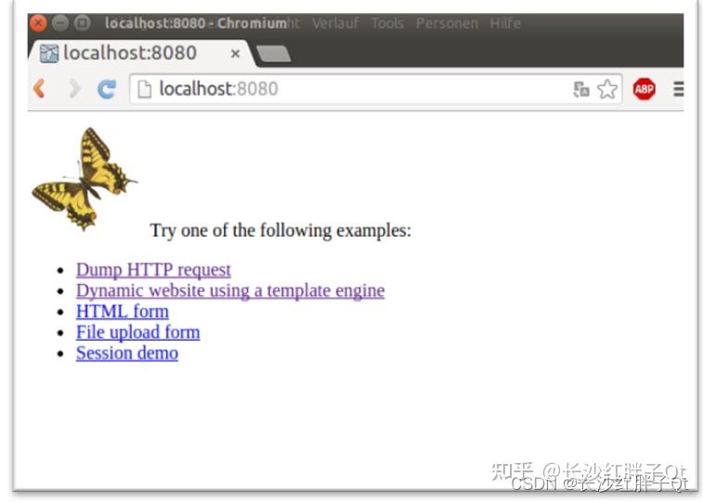Click the favicon on localhost tab
Image resolution: width=703 pixels, height=502 pixels.
(49, 54)
